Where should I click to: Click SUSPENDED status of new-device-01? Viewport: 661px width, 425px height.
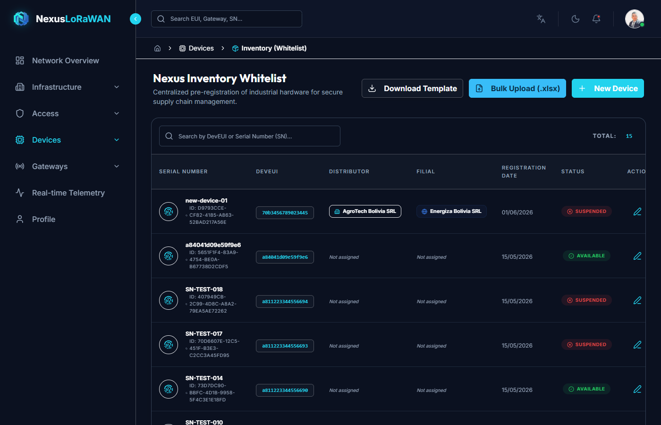pos(586,211)
